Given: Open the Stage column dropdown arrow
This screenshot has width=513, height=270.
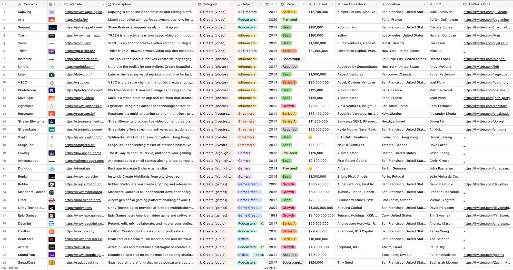Looking at the screenshot, I should 304,4.
